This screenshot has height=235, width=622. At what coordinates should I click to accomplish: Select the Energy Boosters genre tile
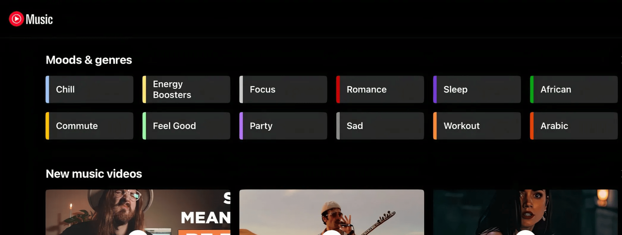point(186,89)
